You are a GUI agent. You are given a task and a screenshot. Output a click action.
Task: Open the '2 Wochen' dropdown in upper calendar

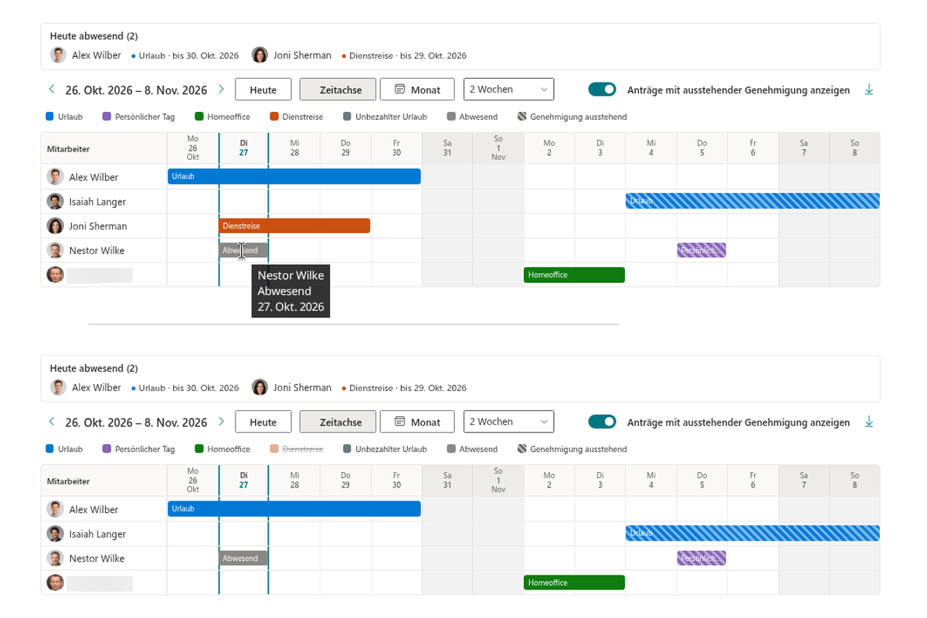(509, 90)
